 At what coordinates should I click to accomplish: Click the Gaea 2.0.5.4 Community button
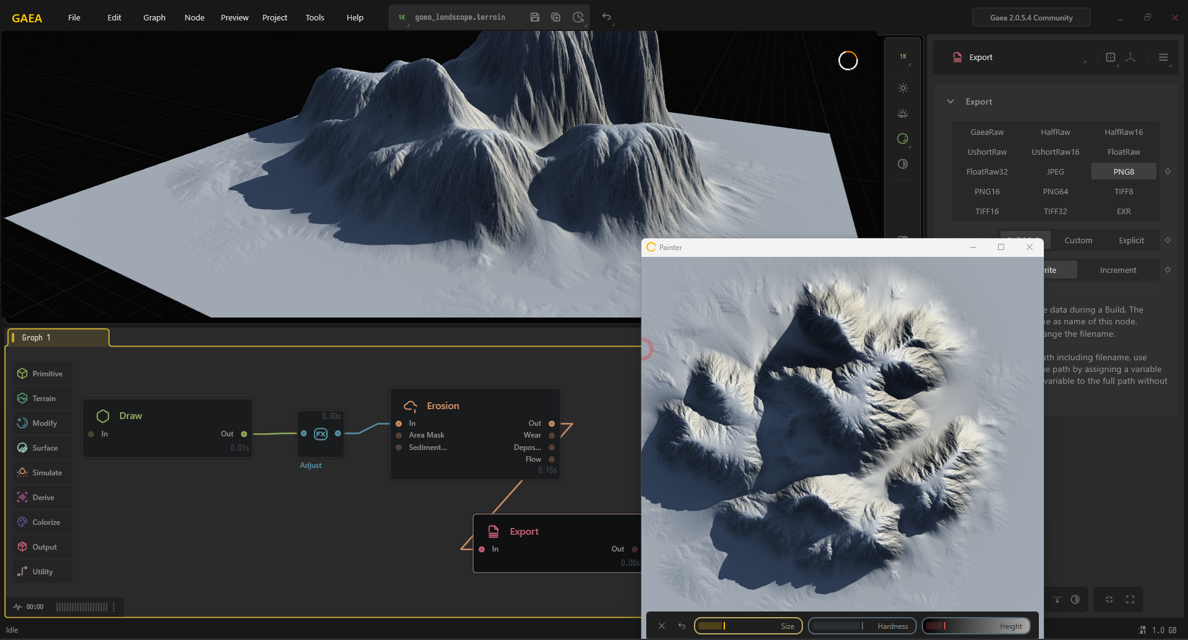pyautogui.click(x=1031, y=17)
